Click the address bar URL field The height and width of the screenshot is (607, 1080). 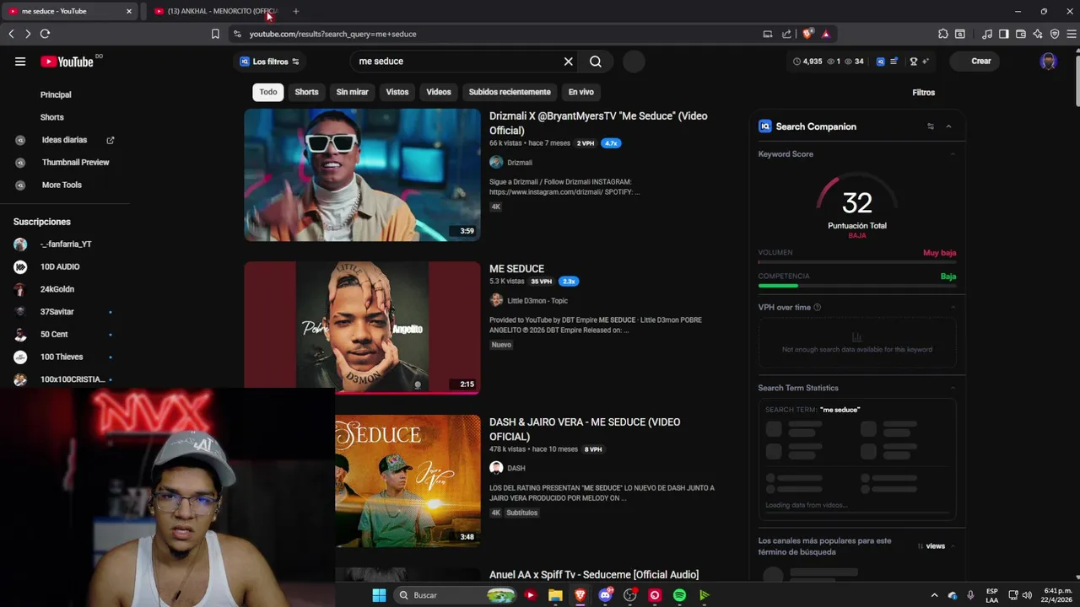click(x=498, y=34)
